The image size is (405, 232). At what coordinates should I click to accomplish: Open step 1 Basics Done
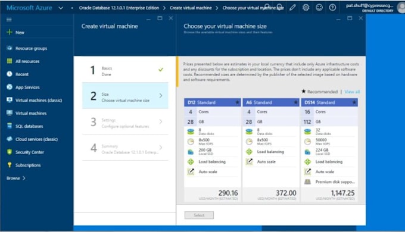pyautogui.click(x=125, y=70)
